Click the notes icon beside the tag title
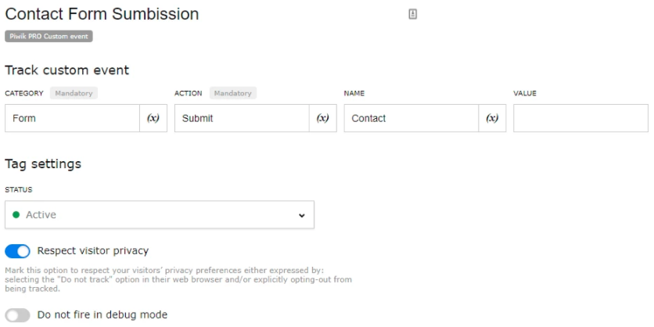This screenshot has height=327, width=654. pyautogui.click(x=412, y=14)
